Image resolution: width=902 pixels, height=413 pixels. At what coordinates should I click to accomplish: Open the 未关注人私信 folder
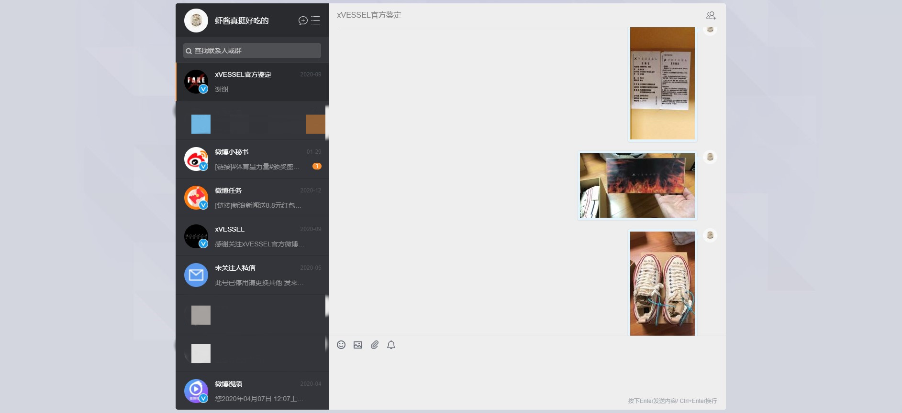pyautogui.click(x=252, y=275)
